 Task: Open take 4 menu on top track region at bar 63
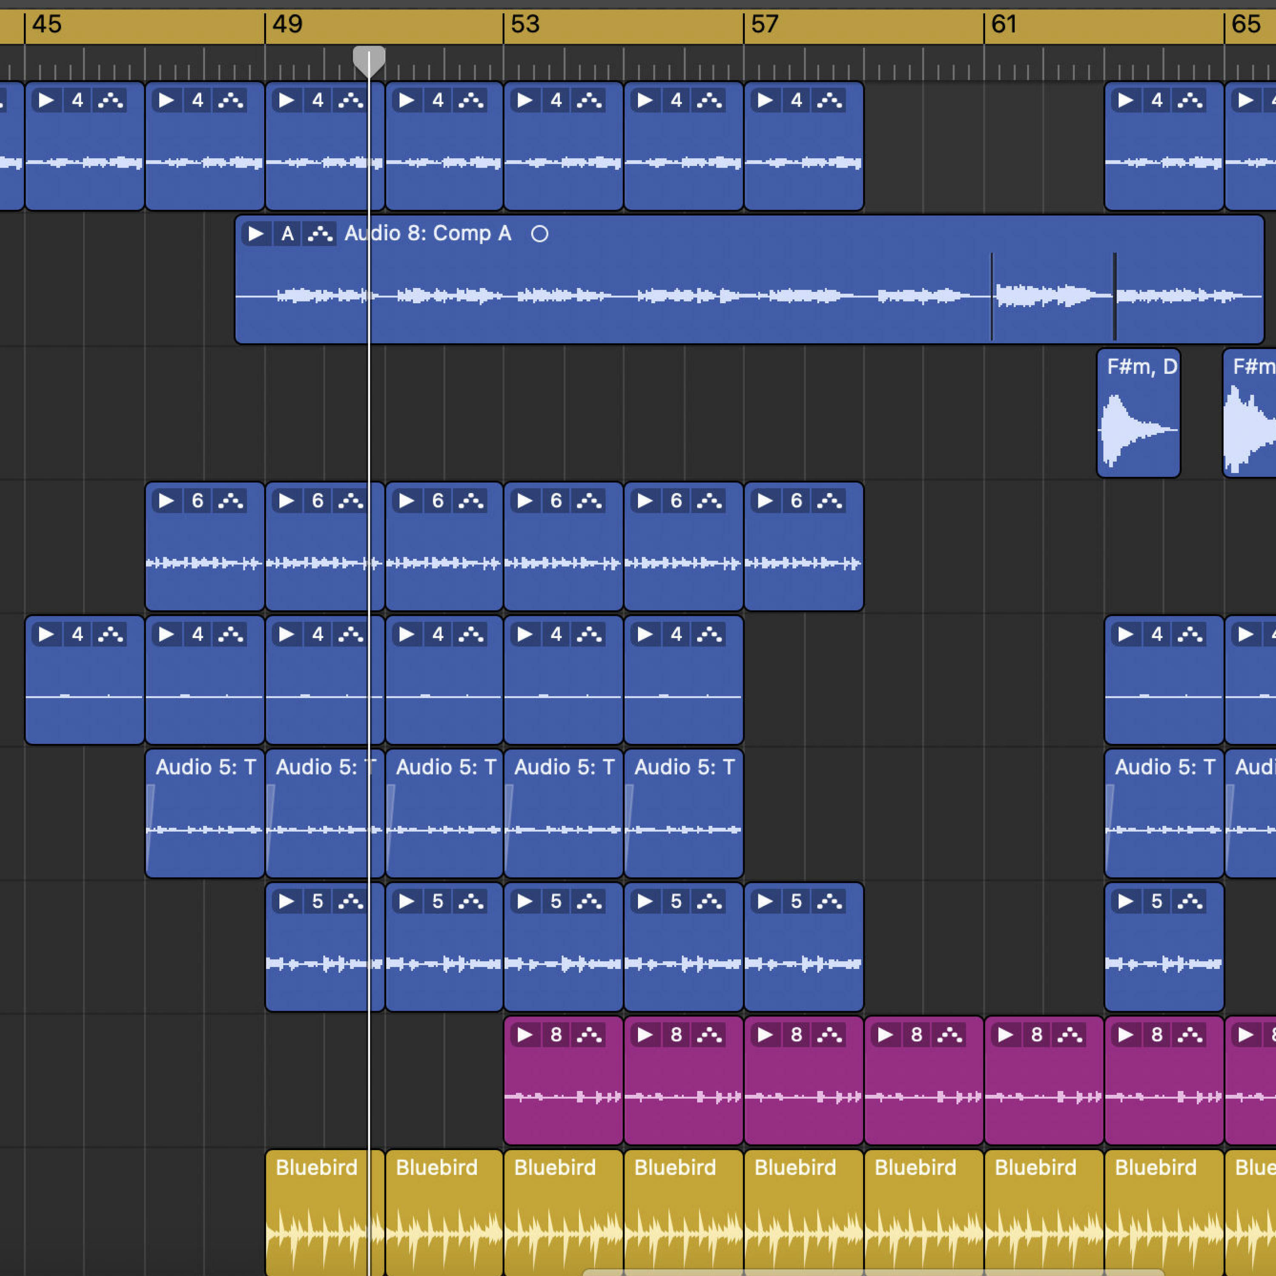pos(1156,100)
